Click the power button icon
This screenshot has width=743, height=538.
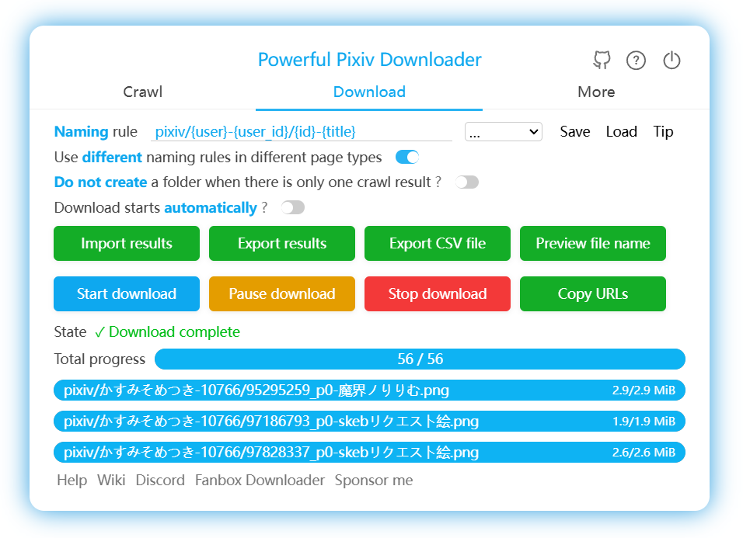tap(671, 61)
